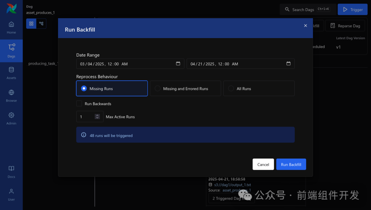Click Cancel in the backfill dialog
Screen dimensions: 371x210
coord(263,164)
